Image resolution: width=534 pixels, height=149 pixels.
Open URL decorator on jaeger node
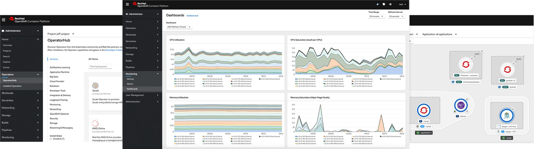click(513, 109)
